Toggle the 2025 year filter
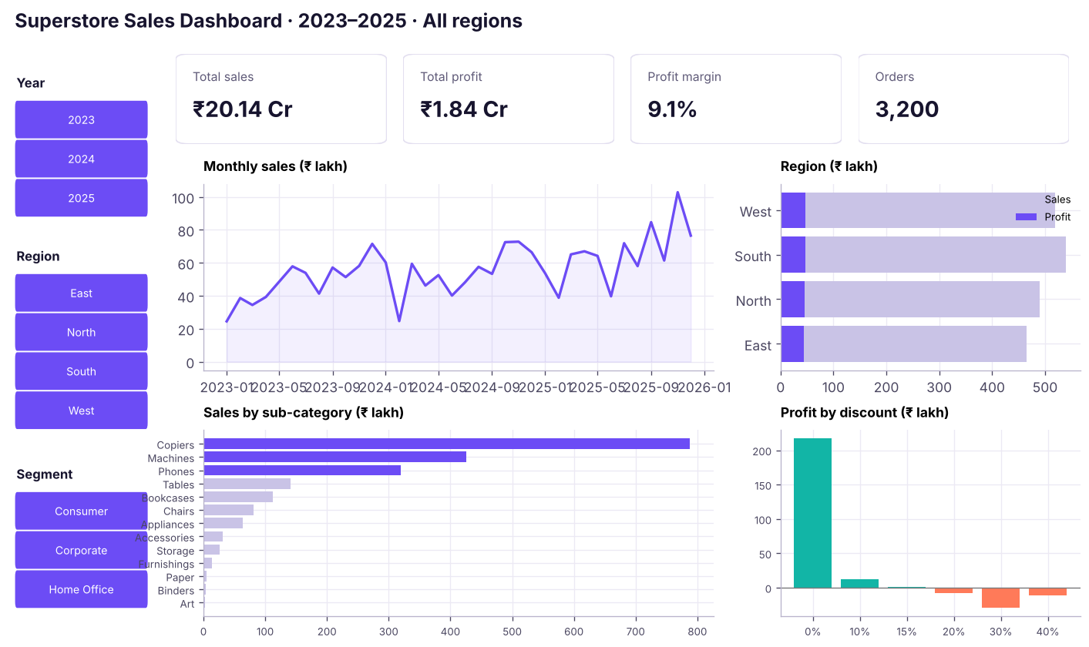The image size is (1089, 647). [81, 198]
